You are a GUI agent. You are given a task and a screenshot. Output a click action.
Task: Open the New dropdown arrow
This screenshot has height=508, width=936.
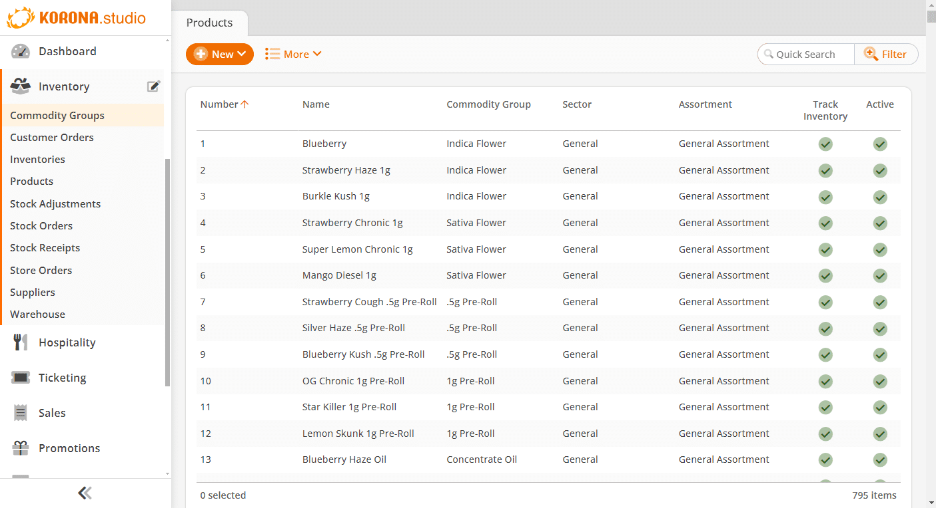point(242,55)
